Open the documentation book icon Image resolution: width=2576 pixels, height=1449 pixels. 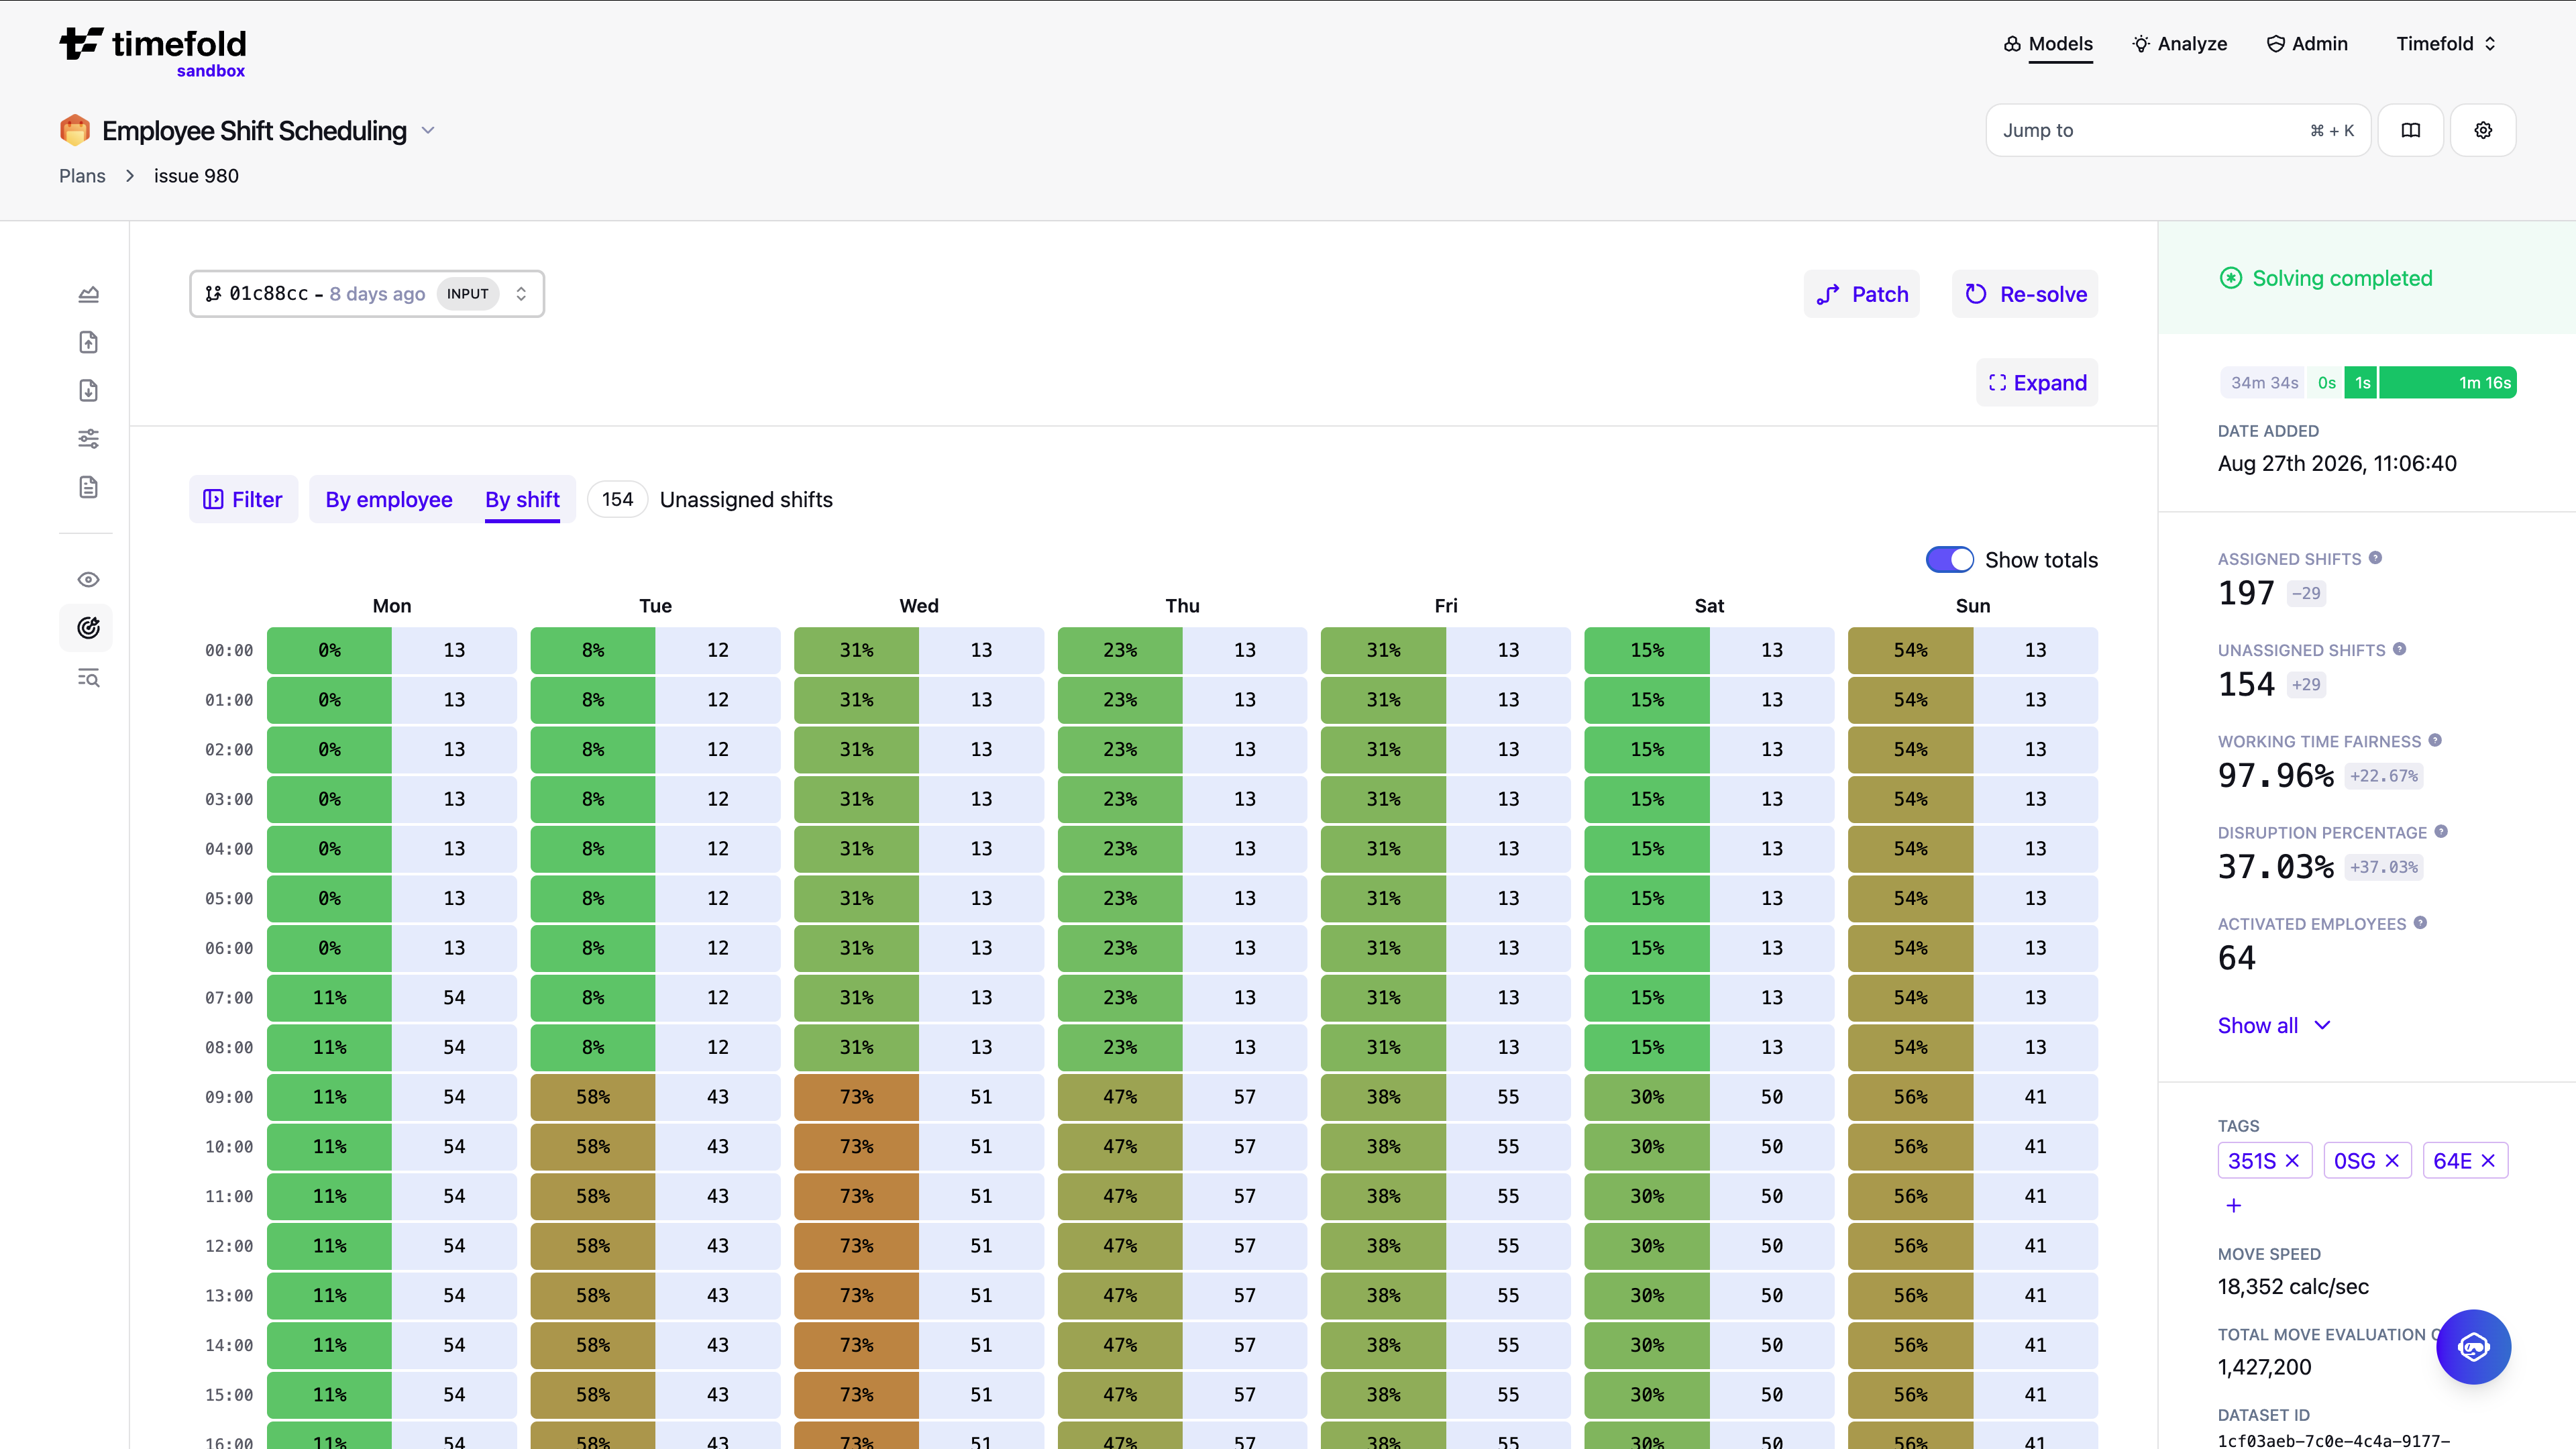tap(2410, 130)
